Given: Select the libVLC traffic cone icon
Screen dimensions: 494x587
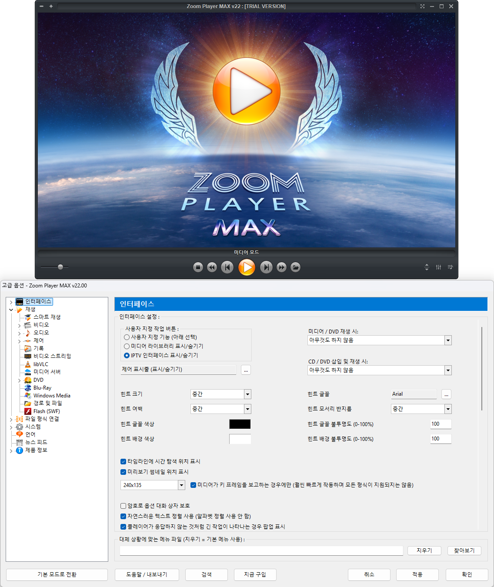Looking at the screenshot, I should tap(28, 364).
